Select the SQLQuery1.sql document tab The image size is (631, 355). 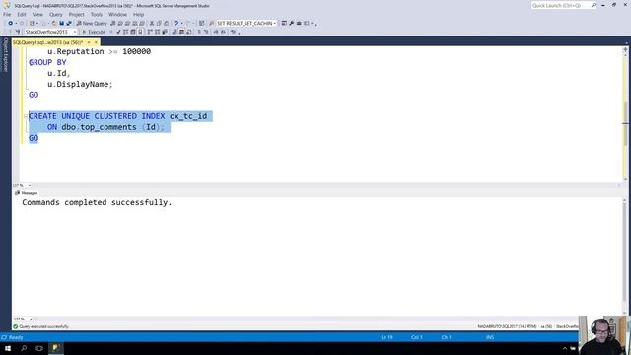48,42
